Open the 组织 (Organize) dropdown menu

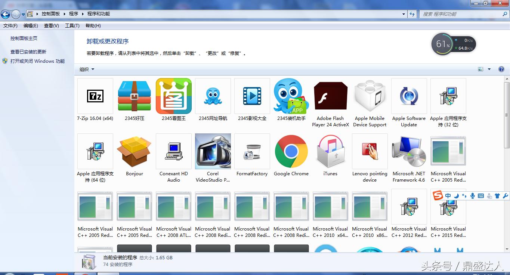(x=86, y=69)
